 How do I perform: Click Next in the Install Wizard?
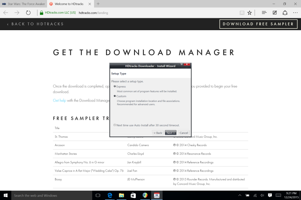171,133
